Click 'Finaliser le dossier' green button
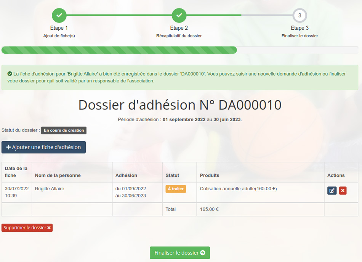The height and width of the screenshot is (262, 362). [x=180, y=253]
